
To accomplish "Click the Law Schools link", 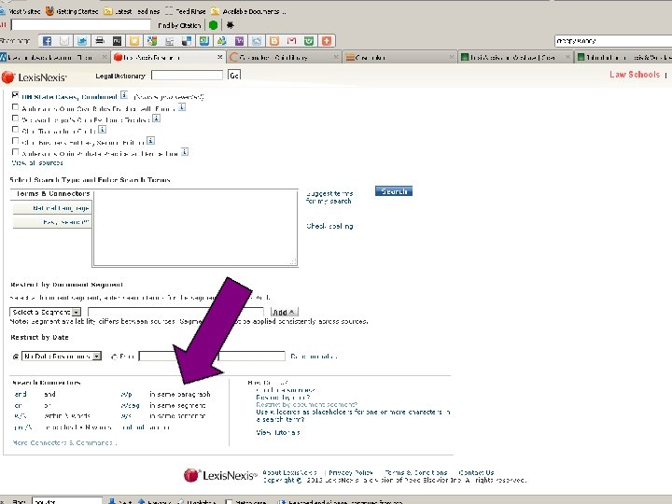I will [x=635, y=74].
